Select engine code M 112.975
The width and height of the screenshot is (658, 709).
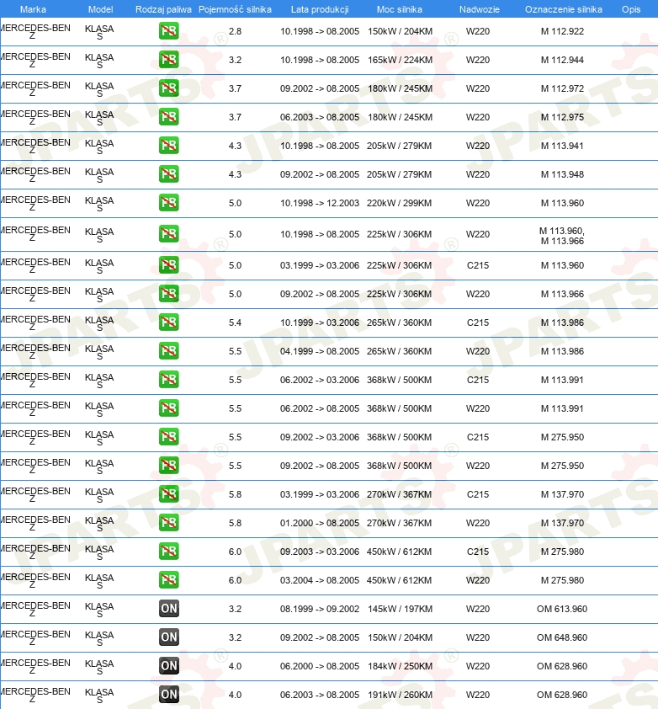pyautogui.click(x=562, y=117)
